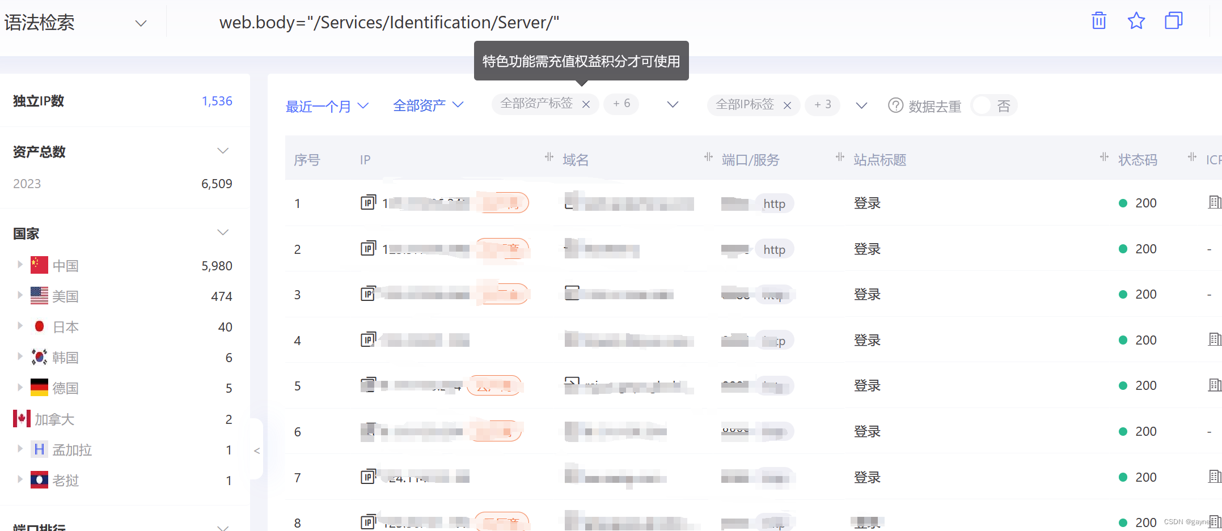Click the http service tag in row 1

point(774,203)
